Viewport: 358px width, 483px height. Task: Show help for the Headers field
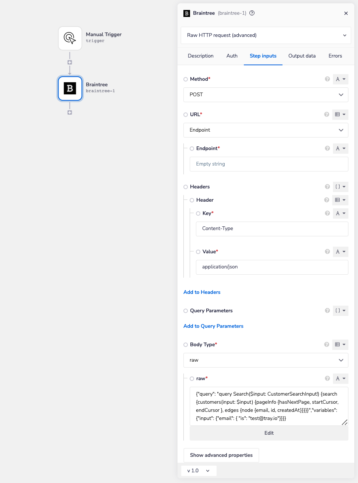(327, 187)
